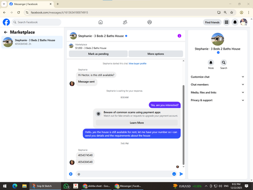Open large listing photo in right panel
Image resolution: width=253 pixels, height=190 pixels.
(x=218, y=39)
